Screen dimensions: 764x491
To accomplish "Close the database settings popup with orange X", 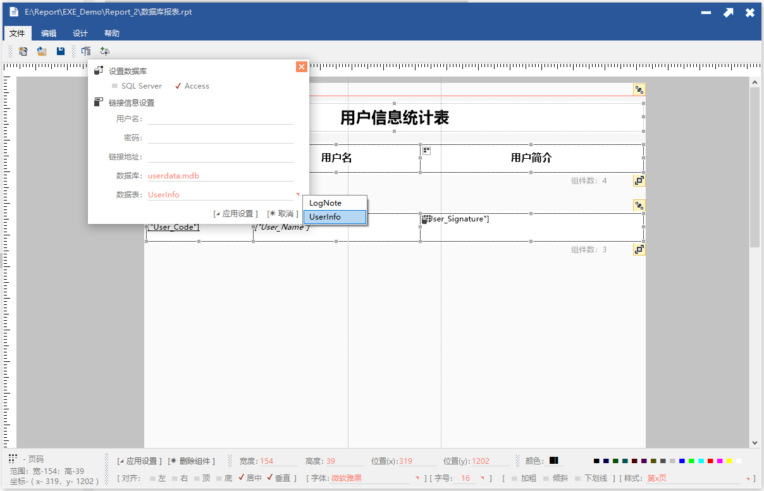I will [x=302, y=67].
